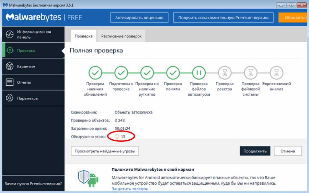This screenshot has height=193, width=309.
Task: Click the orange warning icon beside threats count
Action: [x=117, y=136]
